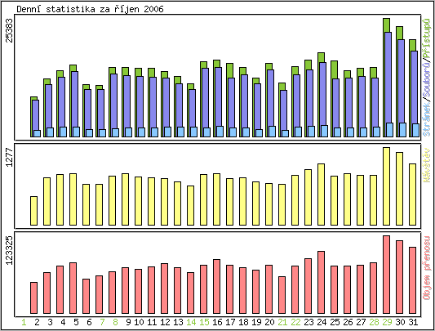Viewport: 435px width, 331px height.
Task: Click the green day label 8
Action: point(115,322)
